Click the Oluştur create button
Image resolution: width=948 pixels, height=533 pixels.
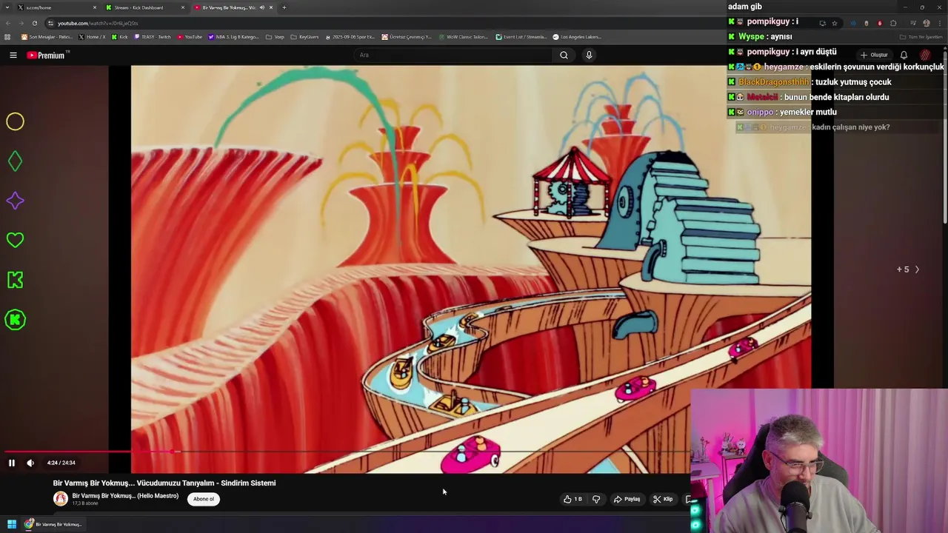874,55
